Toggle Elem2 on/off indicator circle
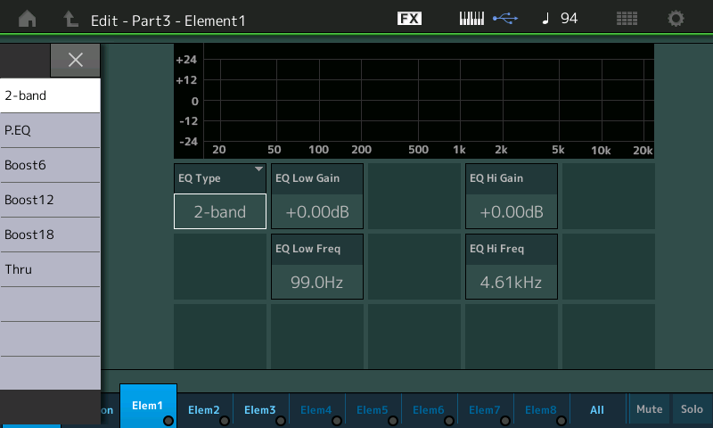Image resolution: width=713 pixels, height=428 pixels. click(x=225, y=421)
